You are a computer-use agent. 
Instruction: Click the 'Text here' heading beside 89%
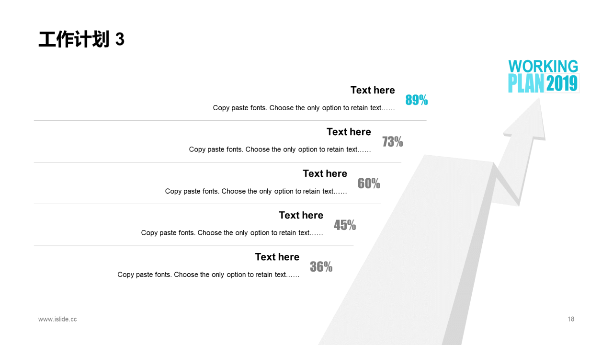(373, 90)
